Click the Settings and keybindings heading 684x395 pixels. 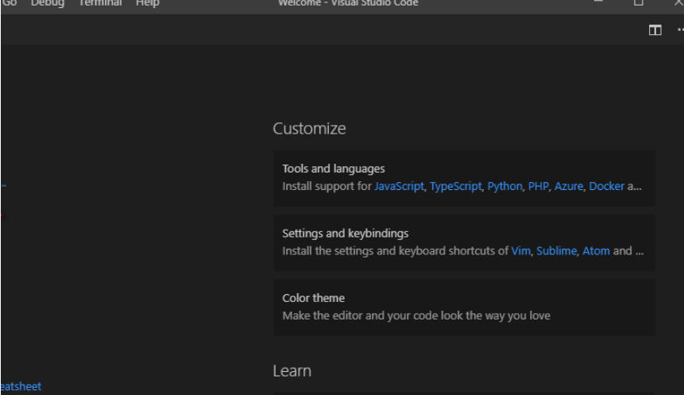[x=345, y=233]
